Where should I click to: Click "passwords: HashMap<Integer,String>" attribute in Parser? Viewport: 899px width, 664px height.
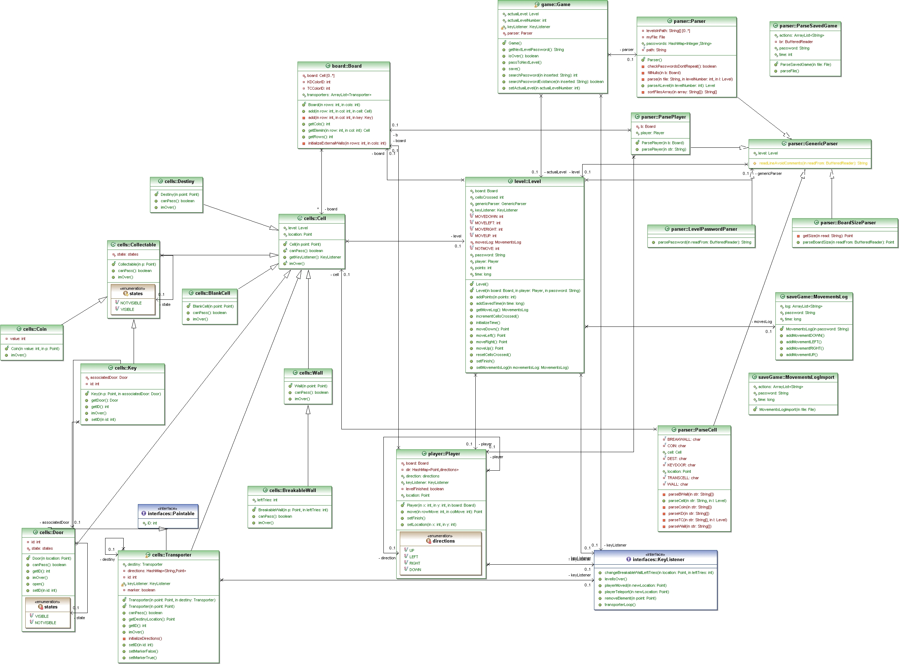click(x=678, y=43)
